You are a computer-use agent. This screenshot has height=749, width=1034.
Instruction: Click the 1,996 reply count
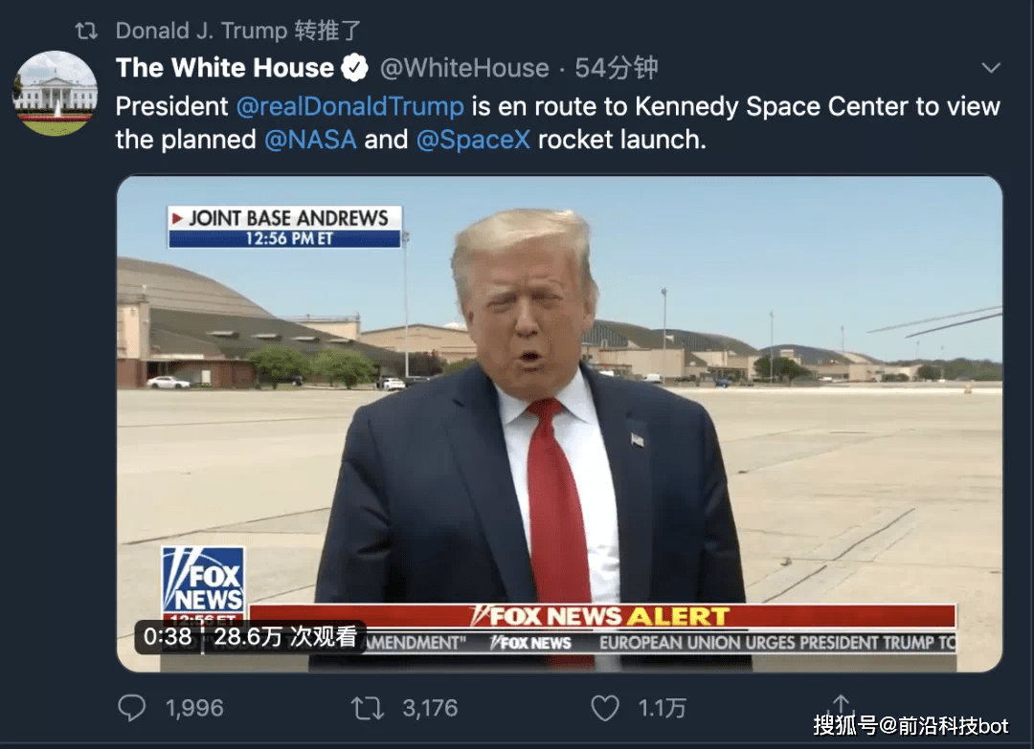point(194,708)
